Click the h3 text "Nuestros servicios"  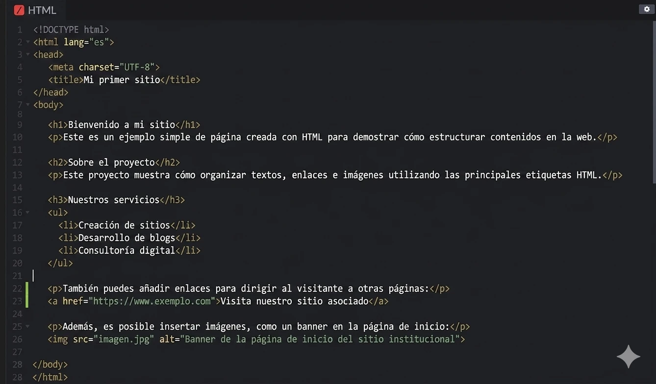[x=114, y=200]
